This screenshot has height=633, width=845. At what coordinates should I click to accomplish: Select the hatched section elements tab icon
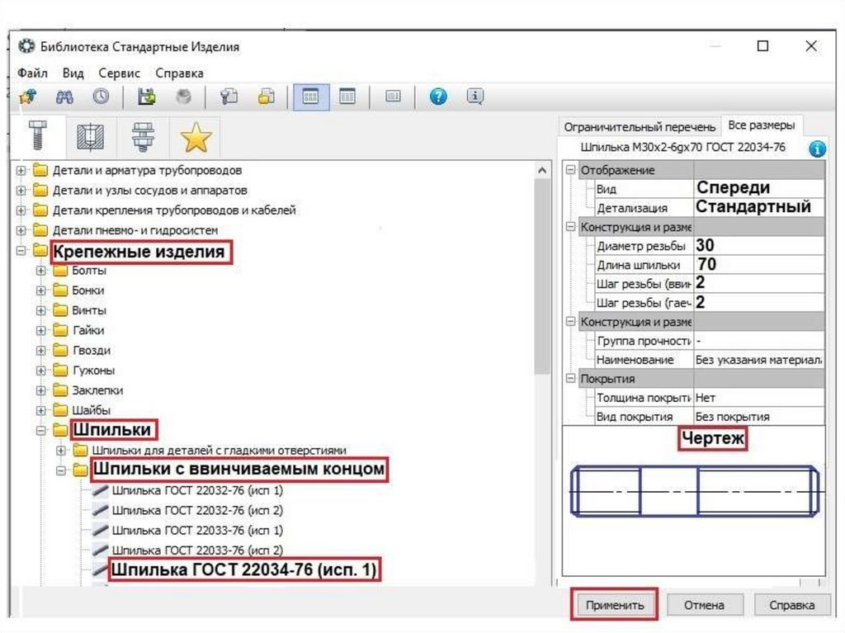point(90,137)
